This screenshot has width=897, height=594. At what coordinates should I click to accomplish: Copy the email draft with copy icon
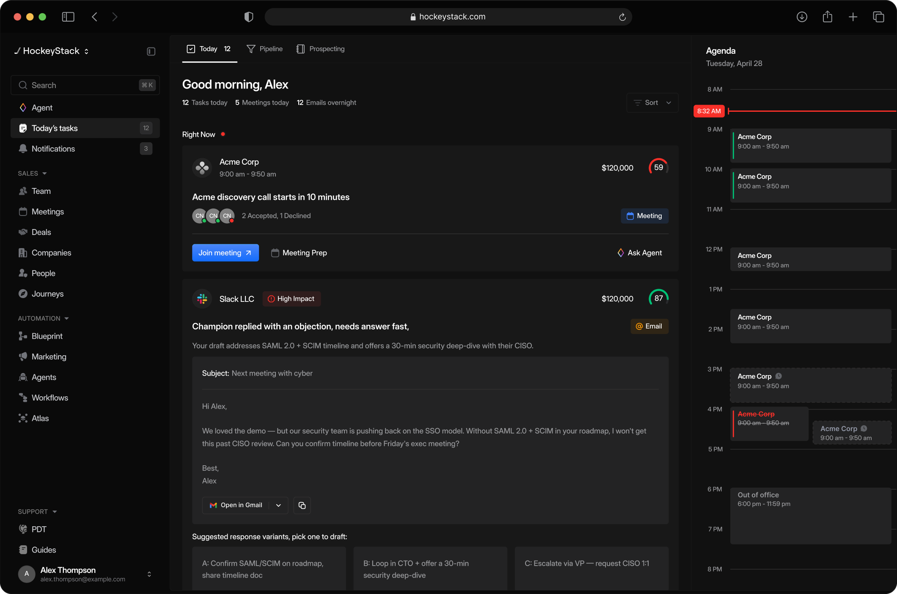click(302, 505)
